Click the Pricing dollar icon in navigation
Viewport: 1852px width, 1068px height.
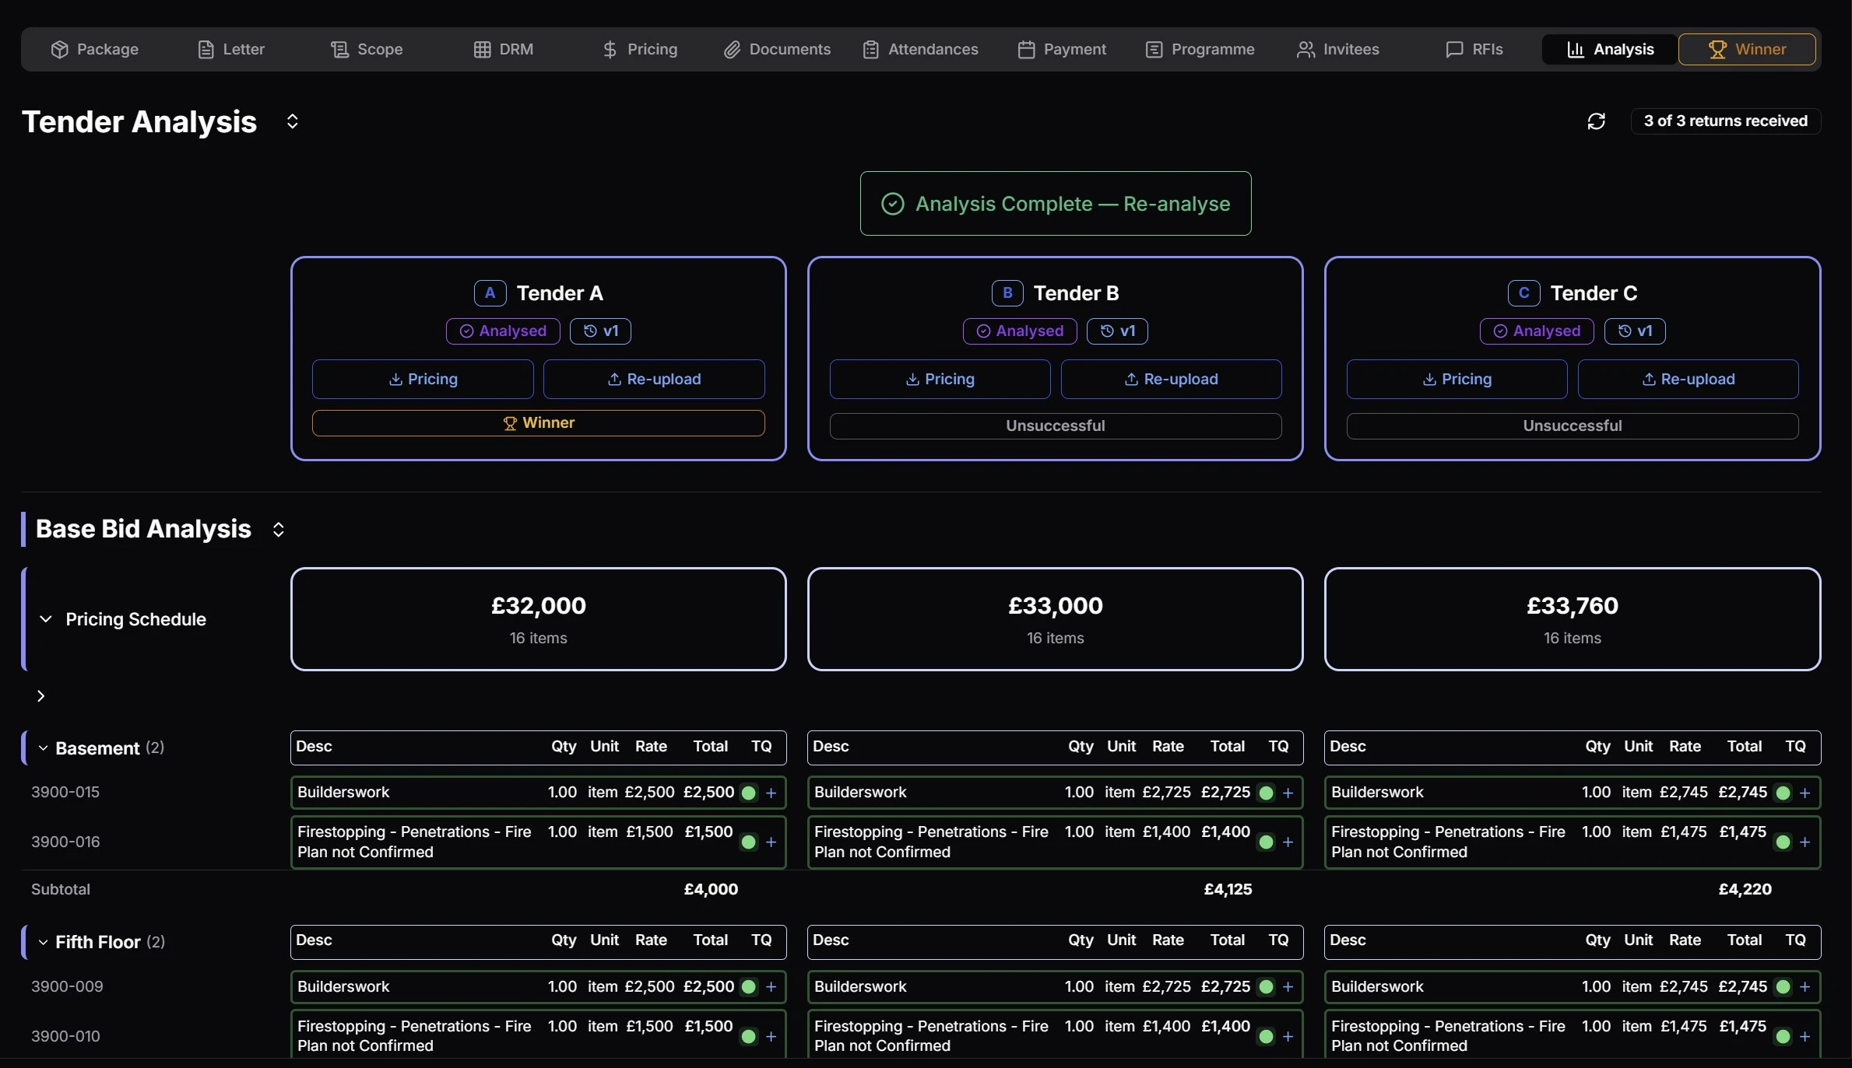(x=611, y=49)
